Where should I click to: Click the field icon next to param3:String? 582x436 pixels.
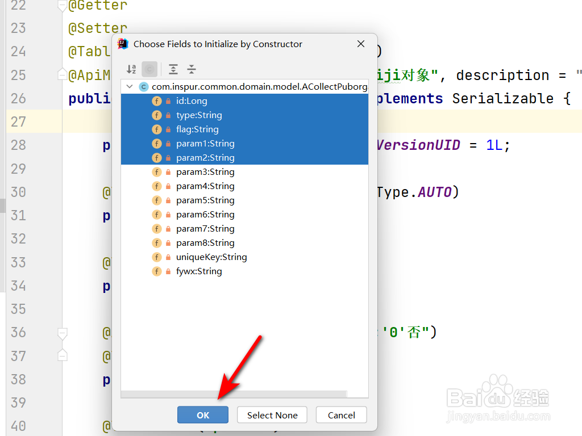157,172
